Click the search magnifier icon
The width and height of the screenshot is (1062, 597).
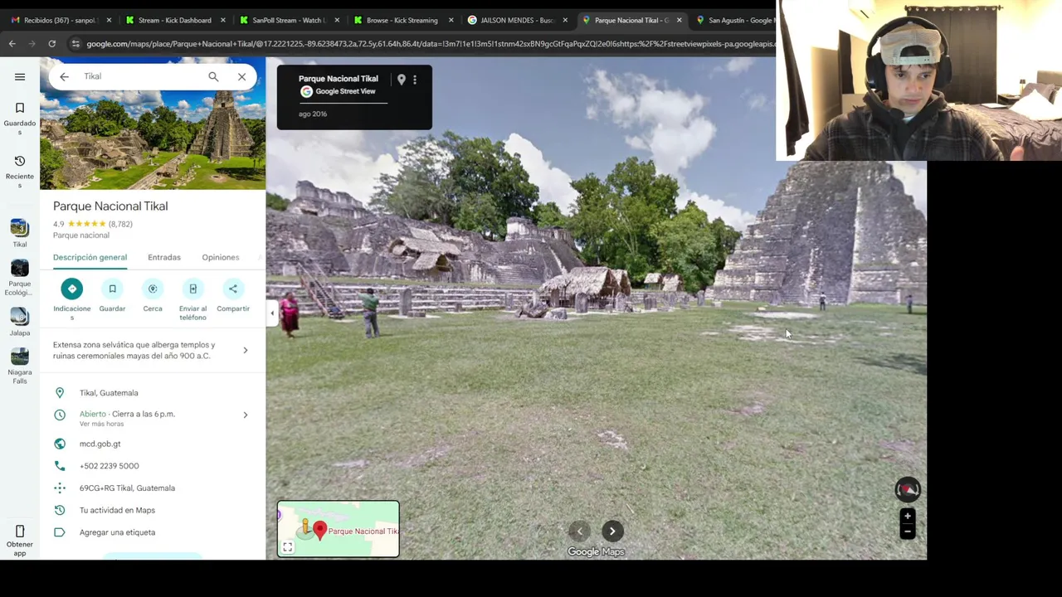click(x=213, y=76)
